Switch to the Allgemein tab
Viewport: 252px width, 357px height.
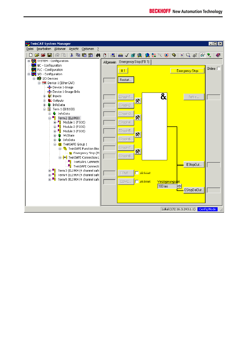click(x=110, y=62)
